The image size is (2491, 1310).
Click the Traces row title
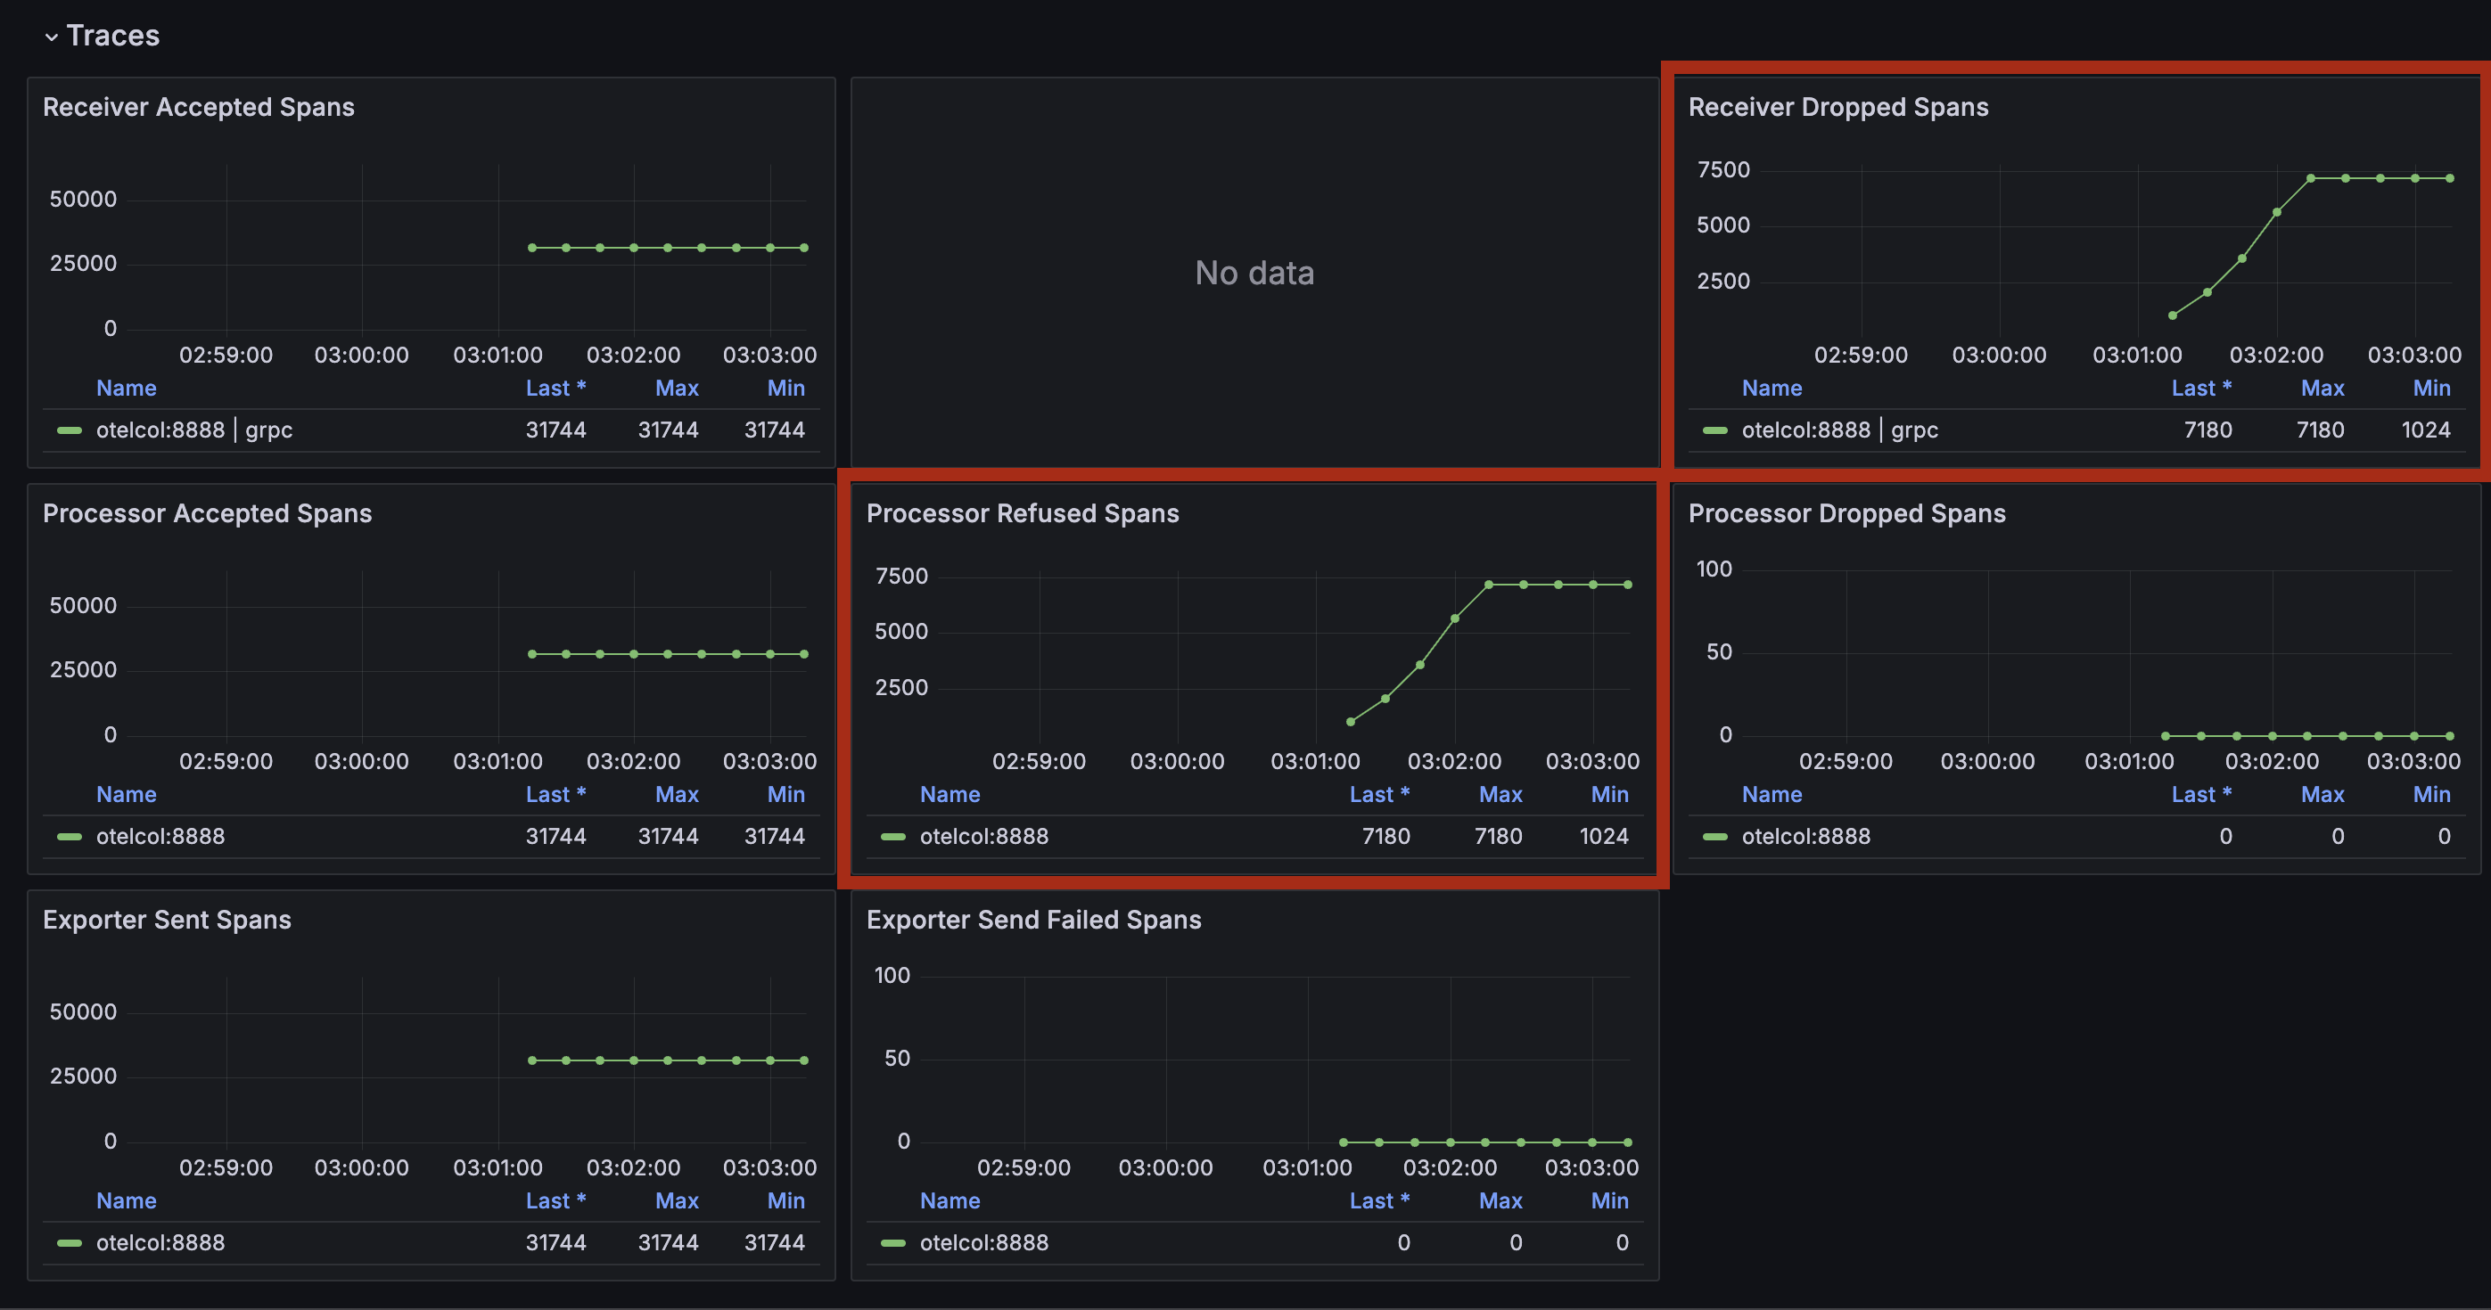pyautogui.click(x=113, y=36)
